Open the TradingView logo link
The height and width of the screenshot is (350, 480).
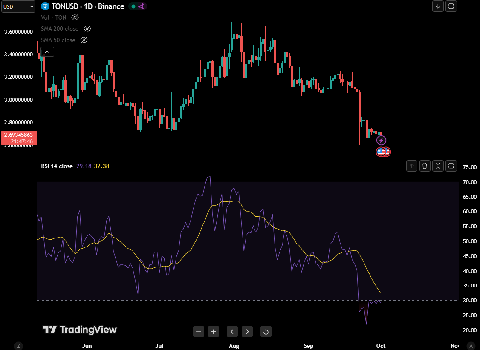coord(79,330)
